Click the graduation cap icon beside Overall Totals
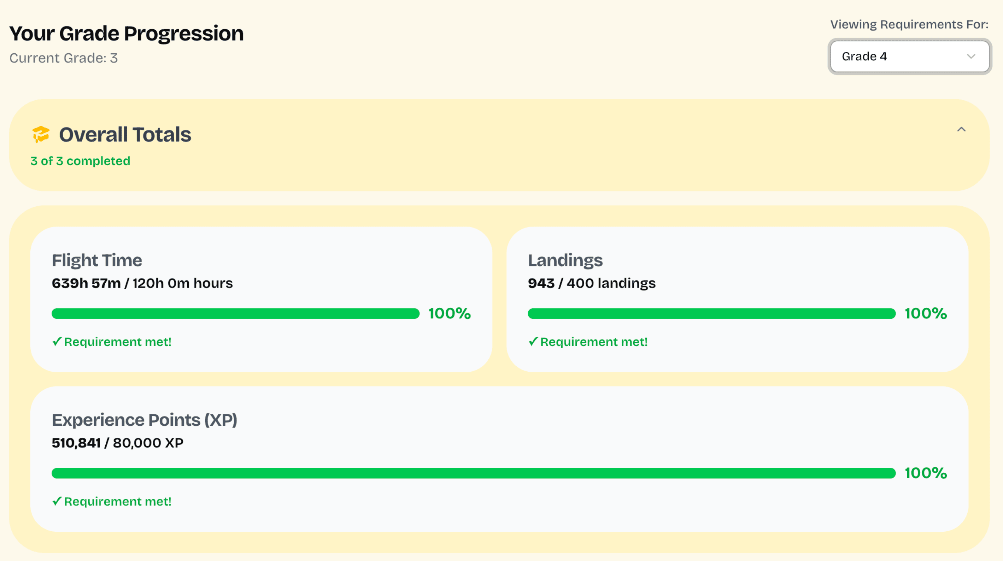This screenshot has width=1003, height=561. pyautogui.click(x=41, y=134)
